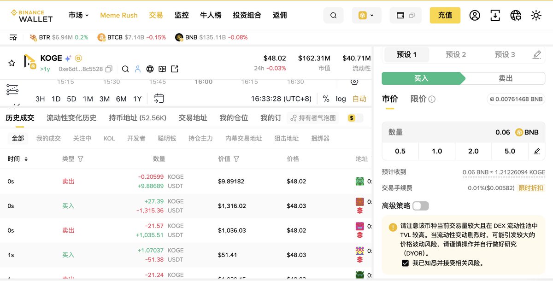Choose the 0.5 BNB quick amount
553x281 pixels.
pos(400,151)
